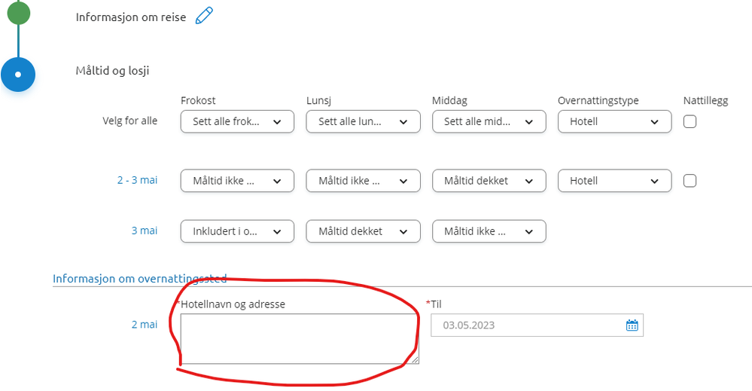
Task: Click the Til date field showing 03.05.2023
Action: click(537, 325)
